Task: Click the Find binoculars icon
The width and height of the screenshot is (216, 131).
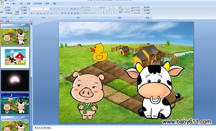Action: 145,7
